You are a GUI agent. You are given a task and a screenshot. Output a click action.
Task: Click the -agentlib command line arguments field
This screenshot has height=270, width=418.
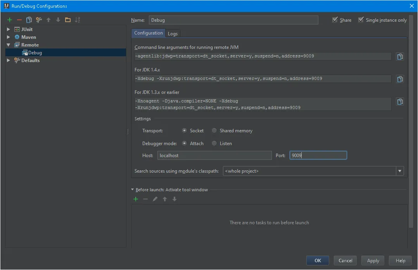[263, 56]
